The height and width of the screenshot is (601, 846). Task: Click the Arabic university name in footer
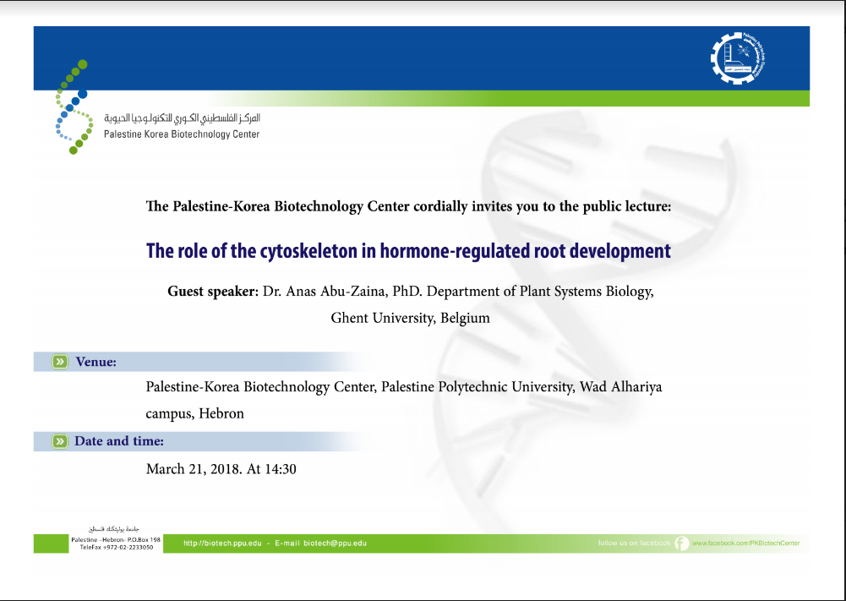(114, 529)
